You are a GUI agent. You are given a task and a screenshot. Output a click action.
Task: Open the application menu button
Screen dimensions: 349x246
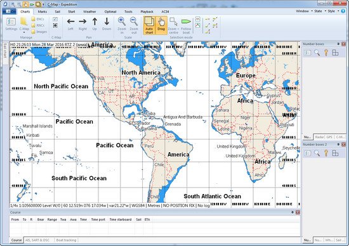click(x=9, y=11)
